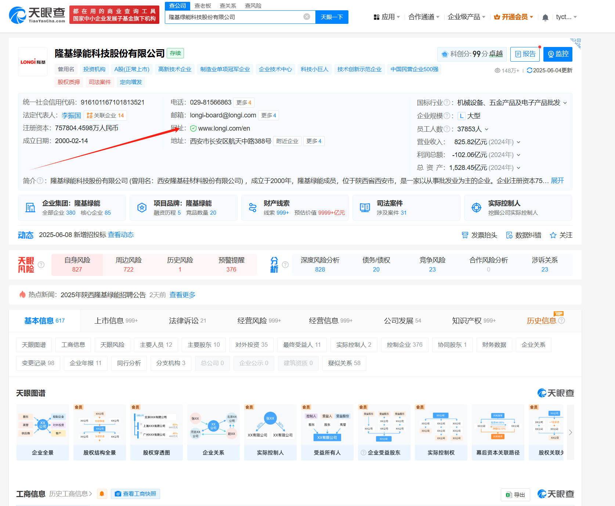Click the 发票抬头 icon button

[479, 235]
